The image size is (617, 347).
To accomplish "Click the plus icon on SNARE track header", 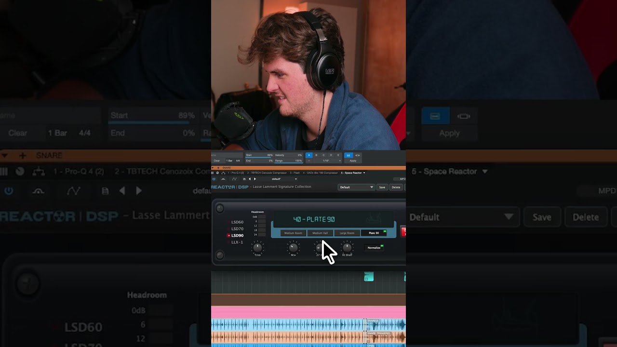I will (218, 168).
